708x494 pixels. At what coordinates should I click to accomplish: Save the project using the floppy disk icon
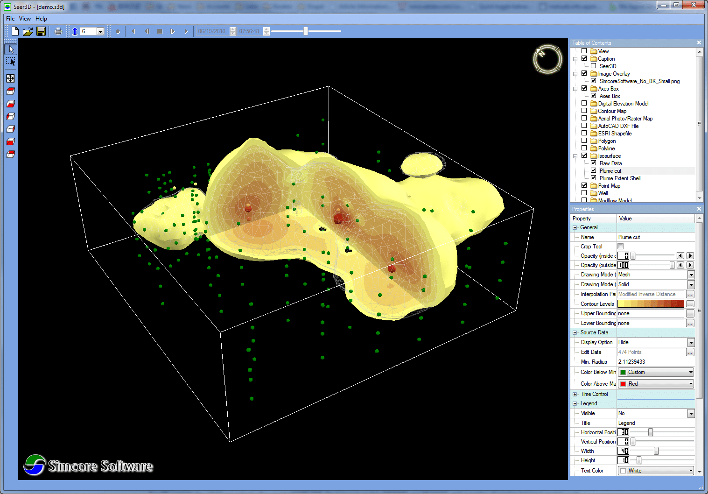coord(41,31)
